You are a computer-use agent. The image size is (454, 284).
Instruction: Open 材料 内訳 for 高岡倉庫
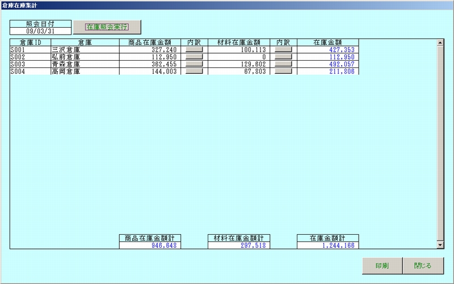click(x=283, y=72)
